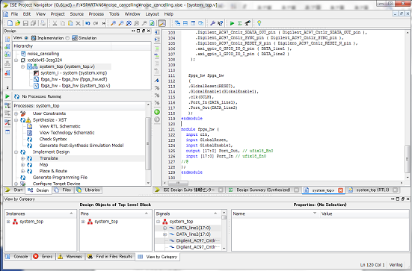412x271 pixels.
Task: Switch to the Console tab
Action: tap(17, 257)
